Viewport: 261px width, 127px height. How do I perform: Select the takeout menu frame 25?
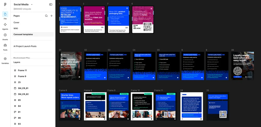pyautogui.click(x=218, y=106)
